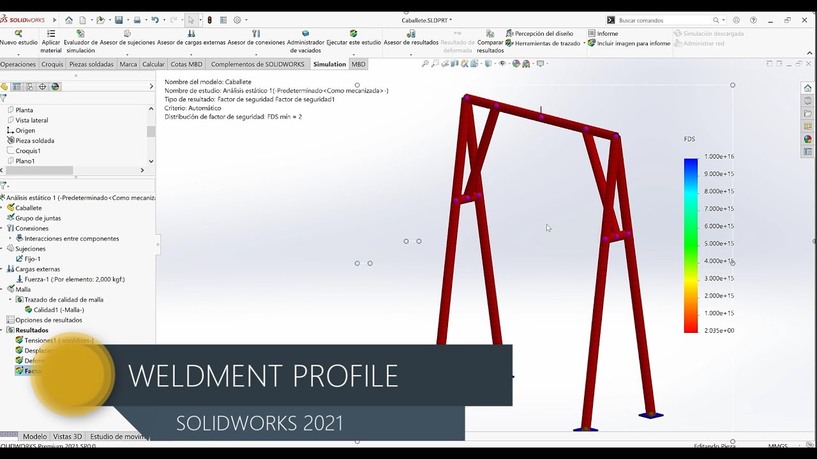Click Asesor de resultados
This screenshot has height=459, width=817.
point(411,38)
